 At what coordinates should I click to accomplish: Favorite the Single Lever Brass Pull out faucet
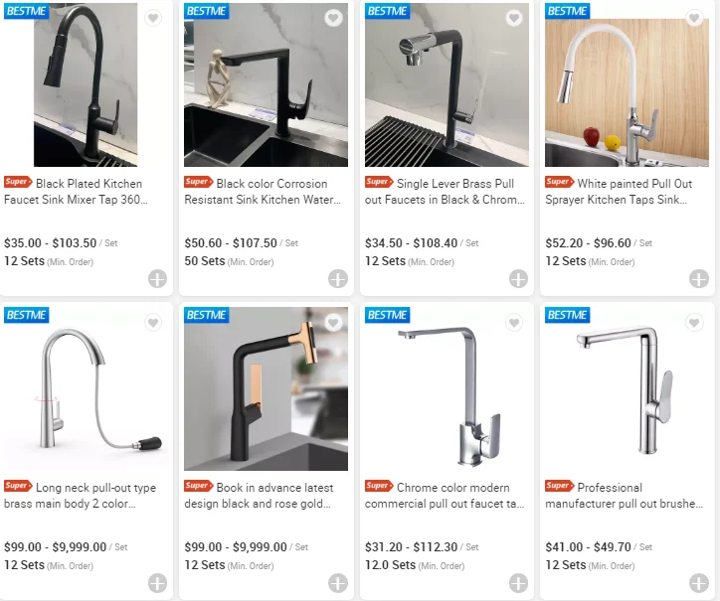514,18
